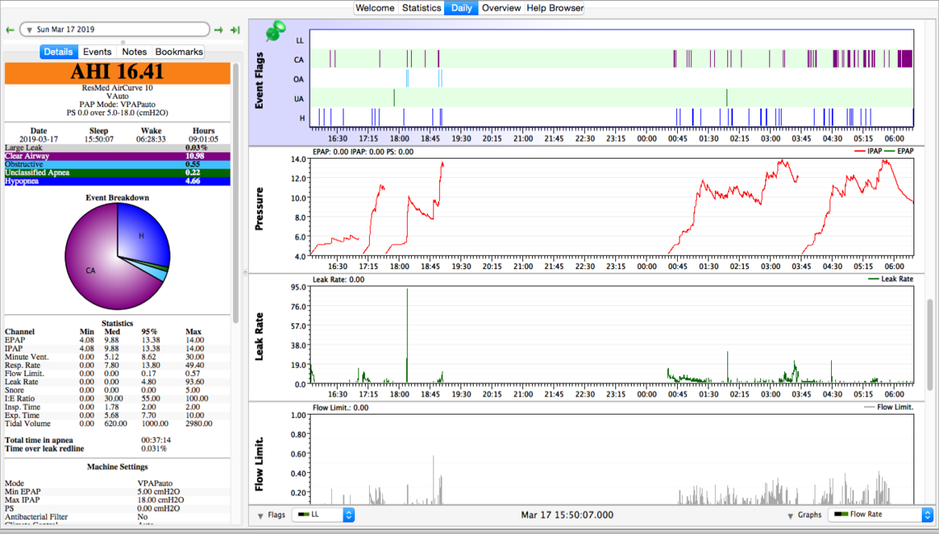Image resolution: width=939 pixels, height=534 pixels.
Task: Click the CA row label in Event Flags
Action: (299, 60)
